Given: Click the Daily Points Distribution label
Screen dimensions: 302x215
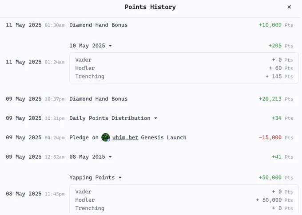Looking at the screenshot, I should coord(110,118).
